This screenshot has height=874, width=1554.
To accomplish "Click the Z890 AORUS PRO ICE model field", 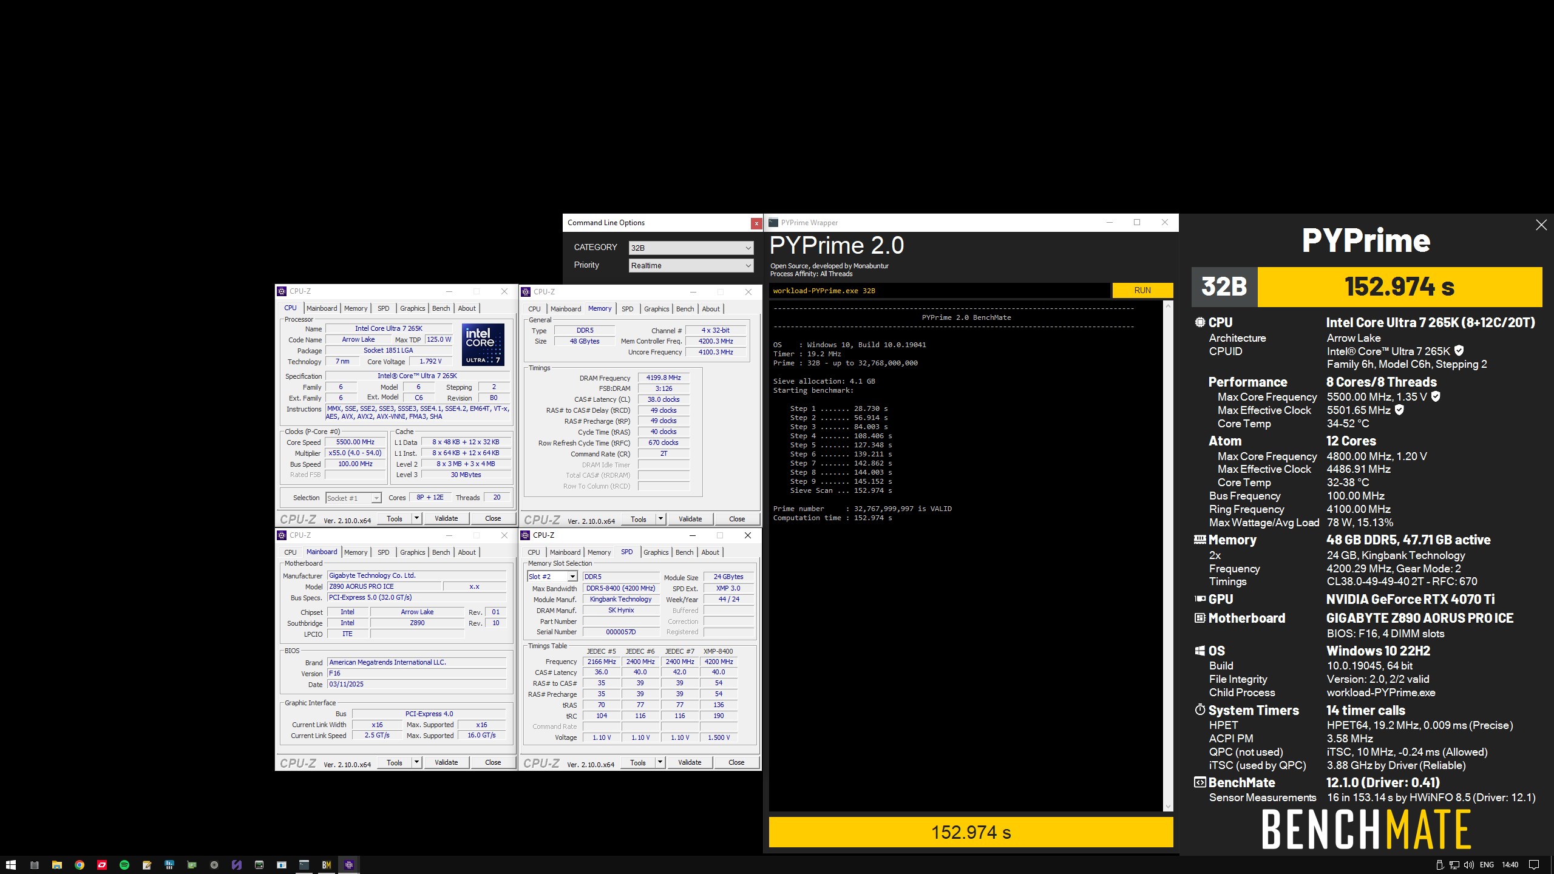I will 384,586.
